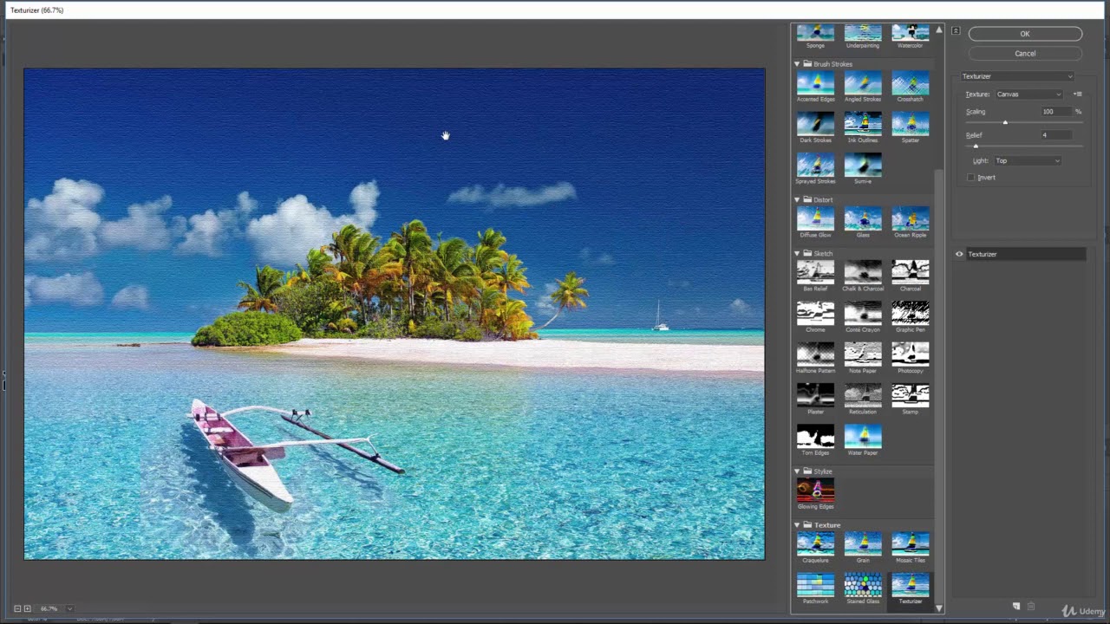Enable the Invert checkbox
The width and height of the screenshot is (1110, 624).
coord(971,178)
